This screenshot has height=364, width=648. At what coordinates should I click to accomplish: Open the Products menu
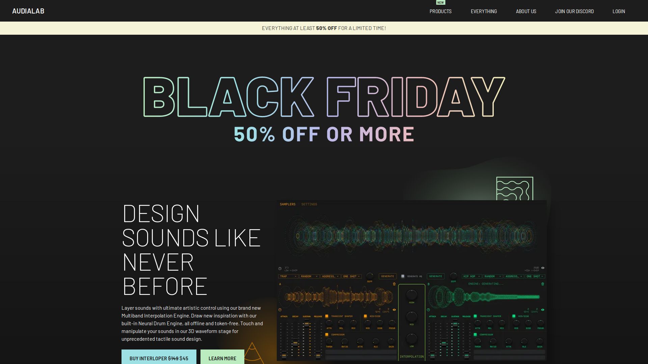pos(440,11)
